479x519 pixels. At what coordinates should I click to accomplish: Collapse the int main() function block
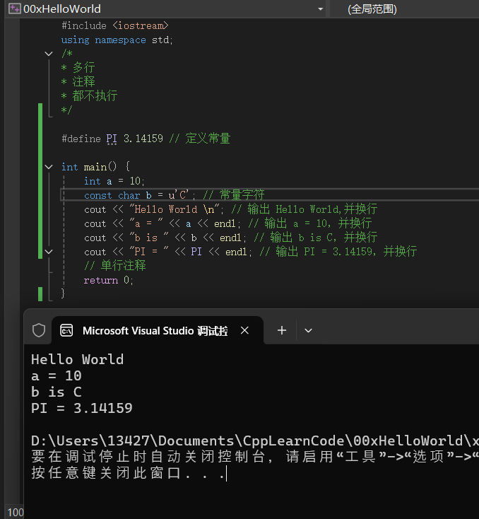point(49,167)
